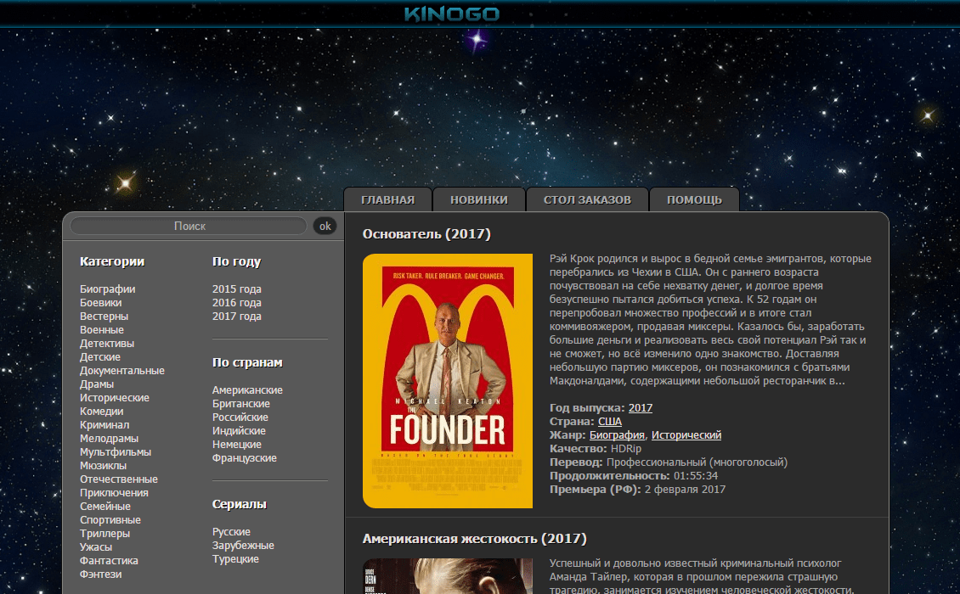Follow the Исторический genre link
960x594 pixels.
click(x=686, y=435)
